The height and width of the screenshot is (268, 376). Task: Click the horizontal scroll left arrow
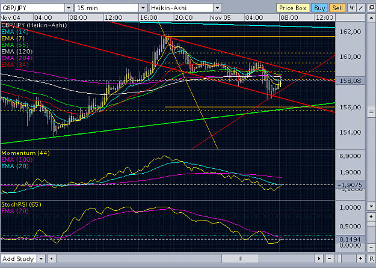[x=51, y=258]
